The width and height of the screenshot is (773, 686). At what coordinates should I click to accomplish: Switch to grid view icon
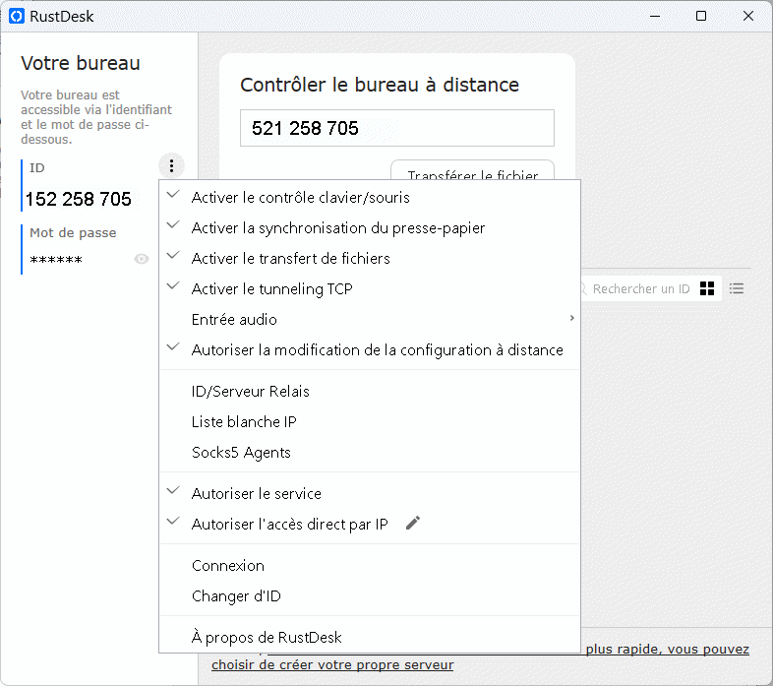pos(707,288)
